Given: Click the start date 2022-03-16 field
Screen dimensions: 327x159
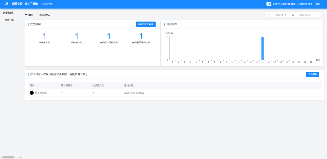Looking at the screenshot, I should coord(281,15).
